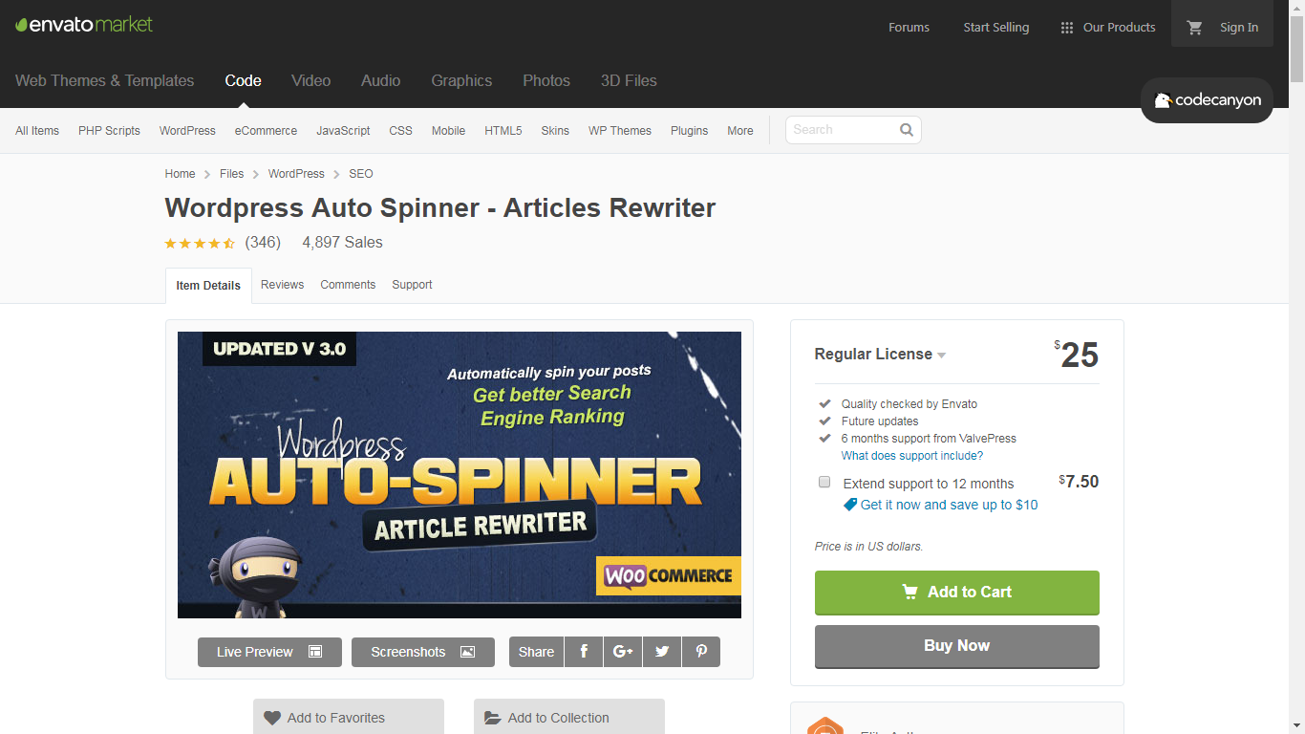Share on Google Plus icon
Viewport: 1305px width, 734px height.
click(623, 652)
